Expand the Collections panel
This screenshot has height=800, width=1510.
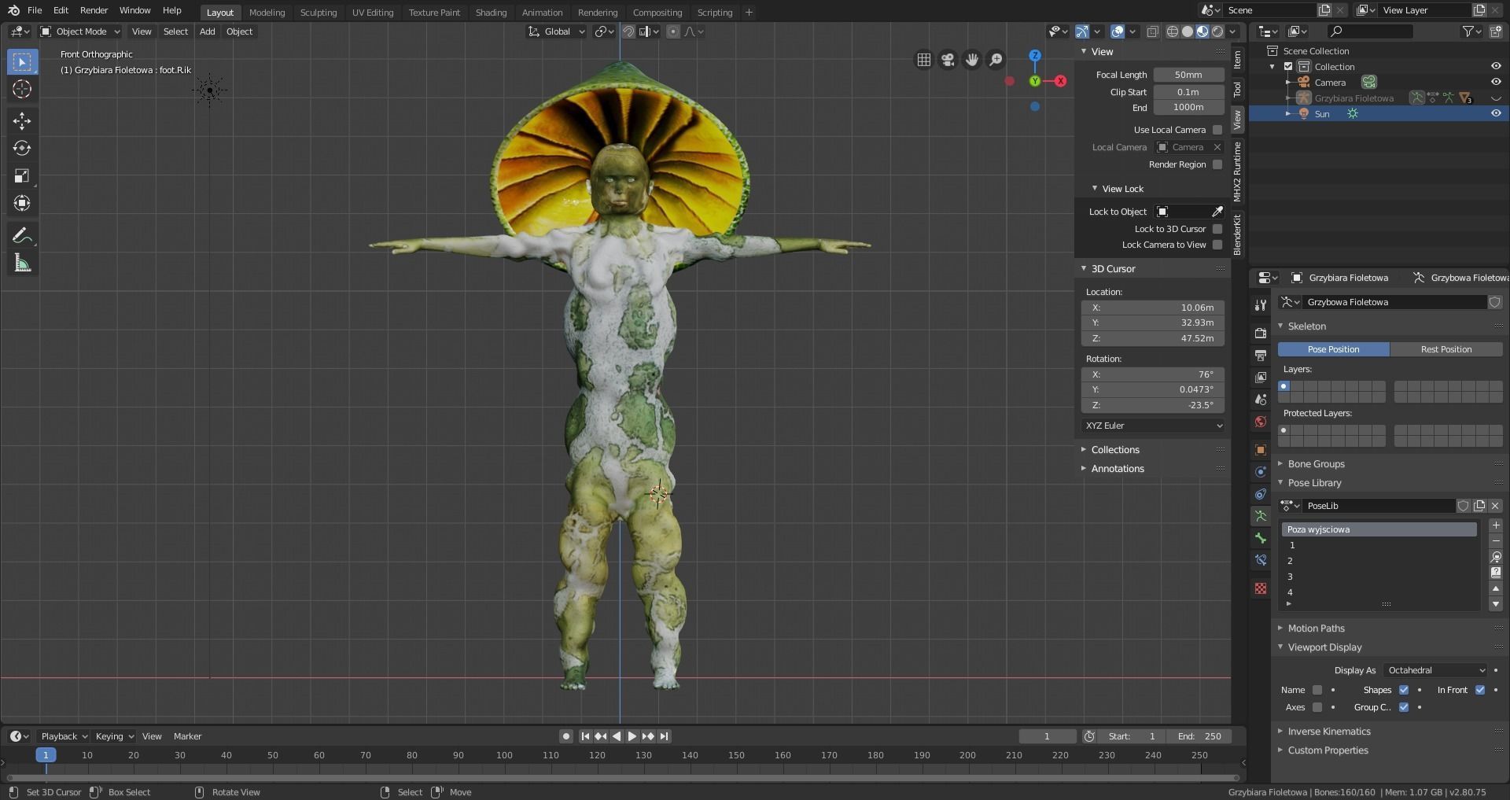point(1114,450)
